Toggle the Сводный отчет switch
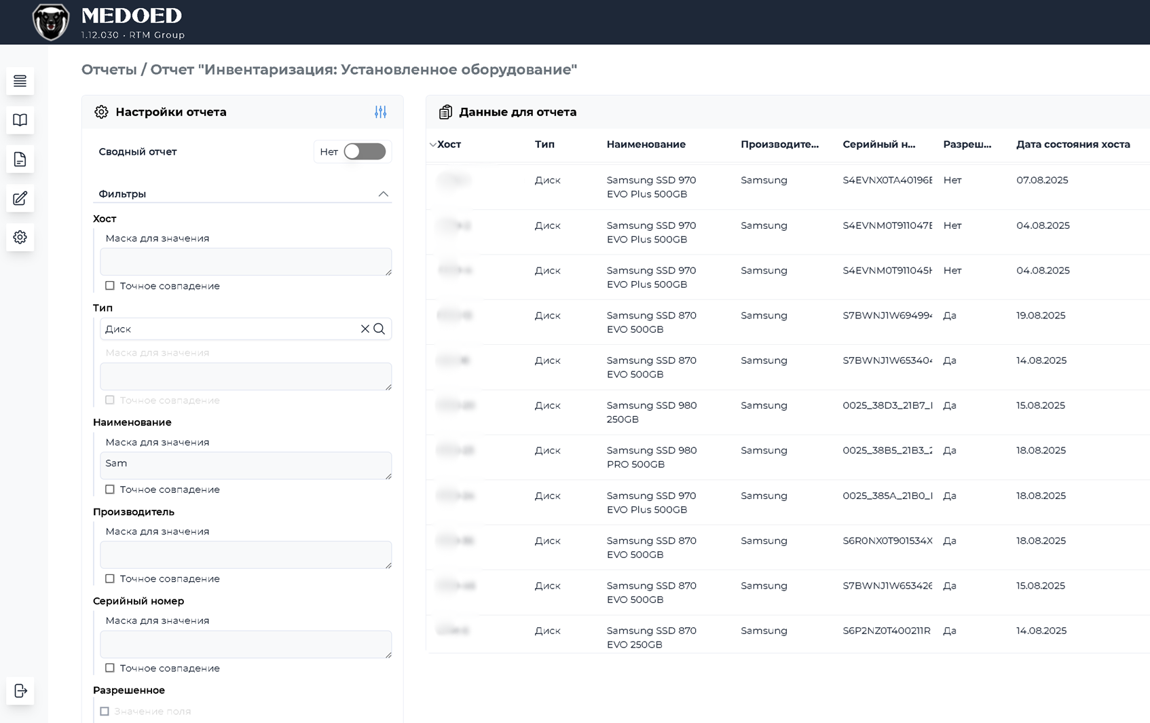Screen dimensions: 1150x723 pos(365,151)
